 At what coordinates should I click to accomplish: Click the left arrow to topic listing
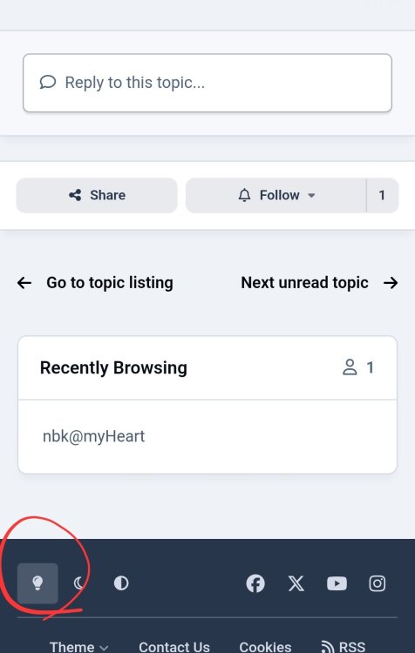pyautogui.click(x=24, y=283)
